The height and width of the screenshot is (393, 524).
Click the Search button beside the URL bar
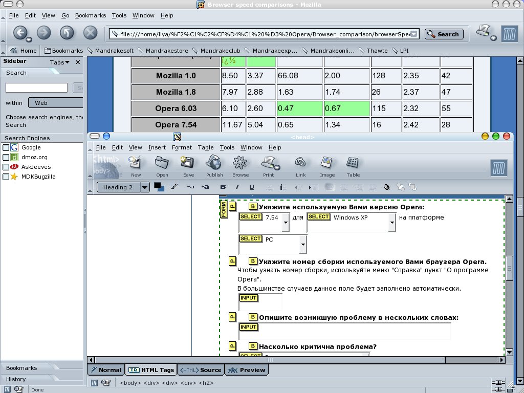click(444, 34)
